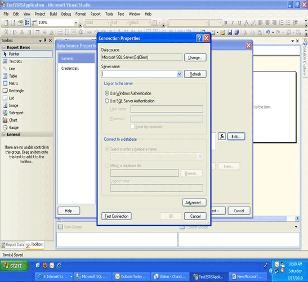The width and height of the screenshot is (308, 282).
Task: Click into the Server name field
Action: 139,74
